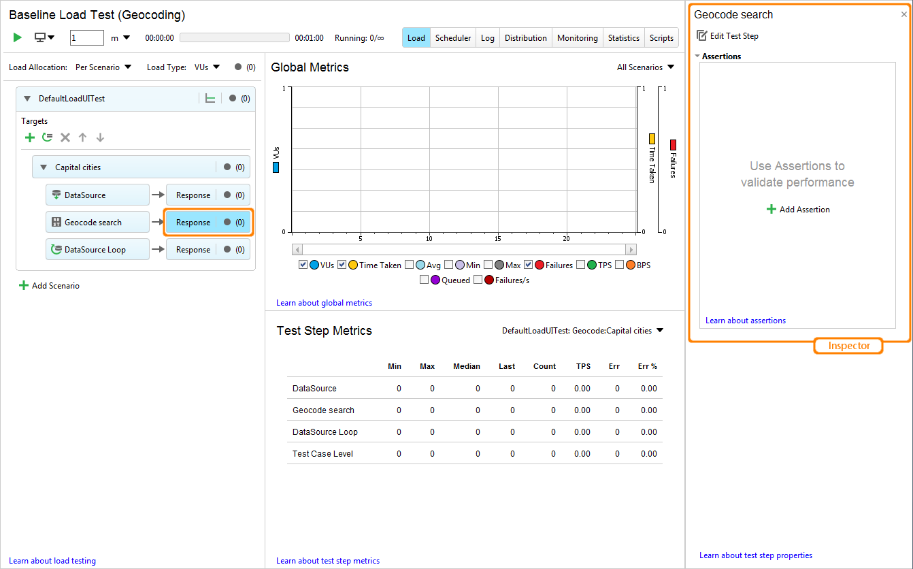Enable the Avg metric checkbox

[x=410, y=265]
